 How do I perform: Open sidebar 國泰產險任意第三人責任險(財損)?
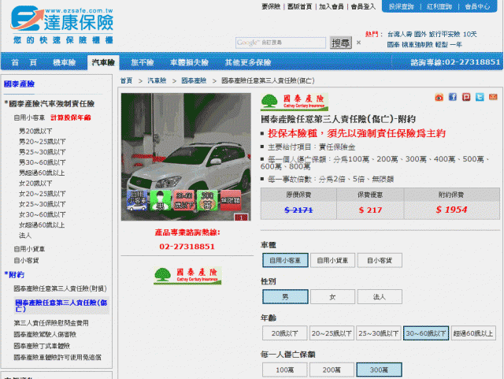pos(60,288)
